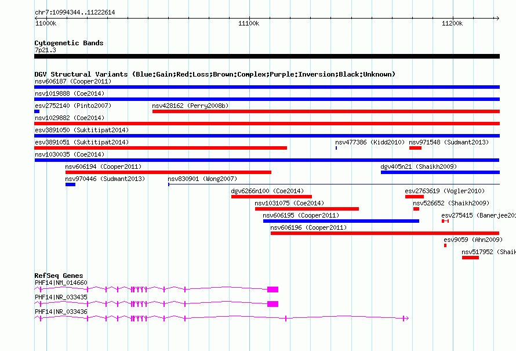The image size is (516, 351).
Task: Select the esv275415 red marker
Action: pyautogui.click(x=445, y=221)
